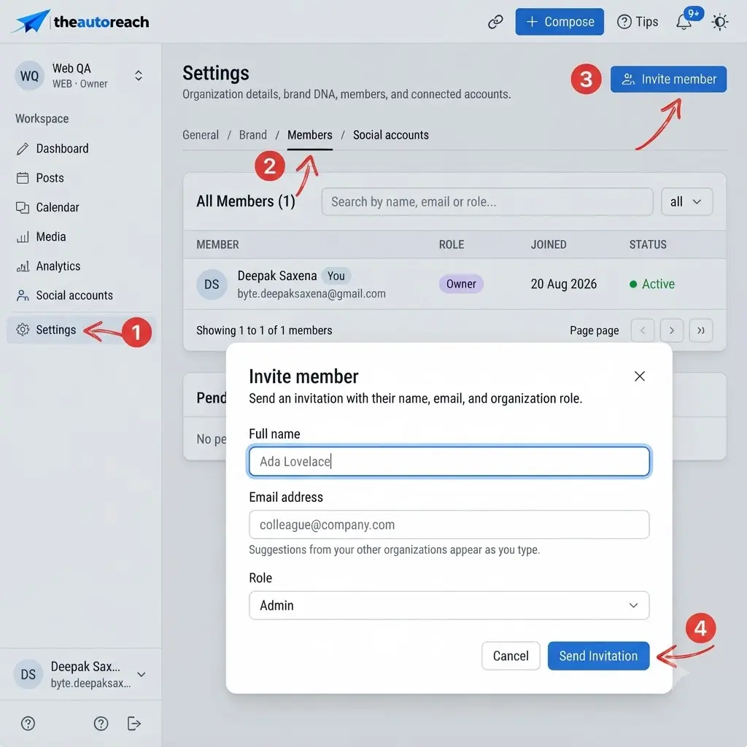Click the Calendar sidebar icon
Viewport: 747px width, 747px height.
click(23, 208)
